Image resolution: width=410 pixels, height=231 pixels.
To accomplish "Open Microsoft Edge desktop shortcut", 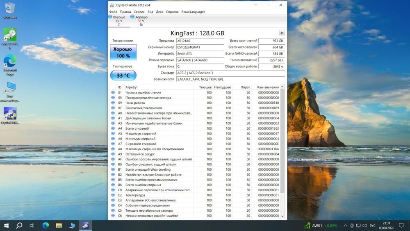I will 10,65.
